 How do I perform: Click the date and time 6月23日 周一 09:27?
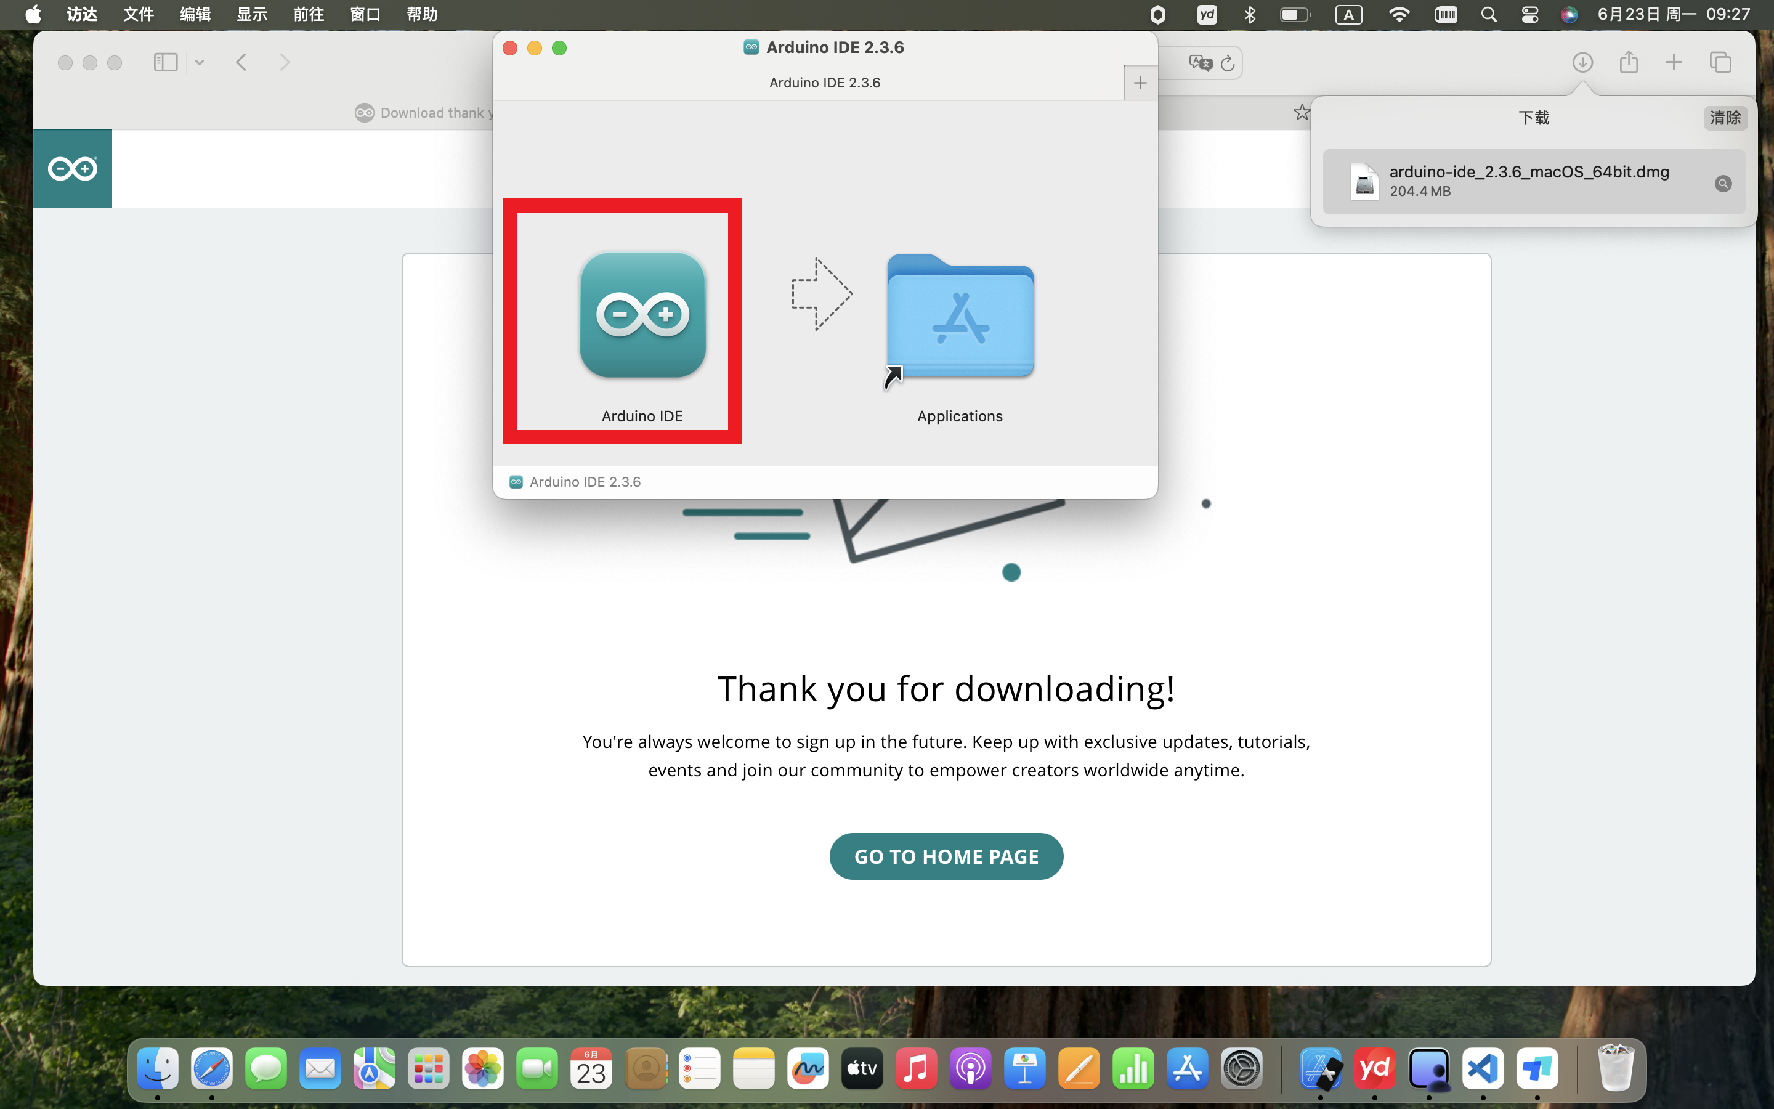pos(1674,15)
